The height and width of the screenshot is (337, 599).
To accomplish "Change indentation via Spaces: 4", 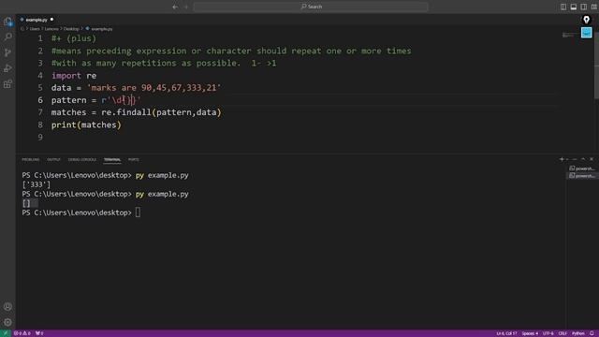I will pos(530,333).
